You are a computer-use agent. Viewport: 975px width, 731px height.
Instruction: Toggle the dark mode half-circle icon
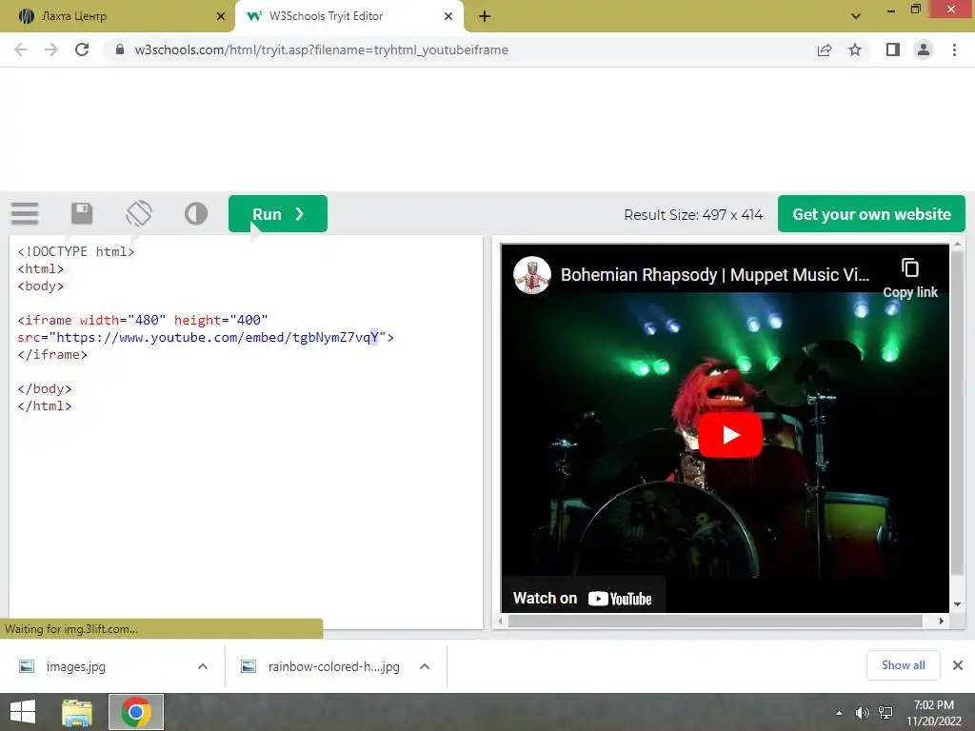pos(196,213)
